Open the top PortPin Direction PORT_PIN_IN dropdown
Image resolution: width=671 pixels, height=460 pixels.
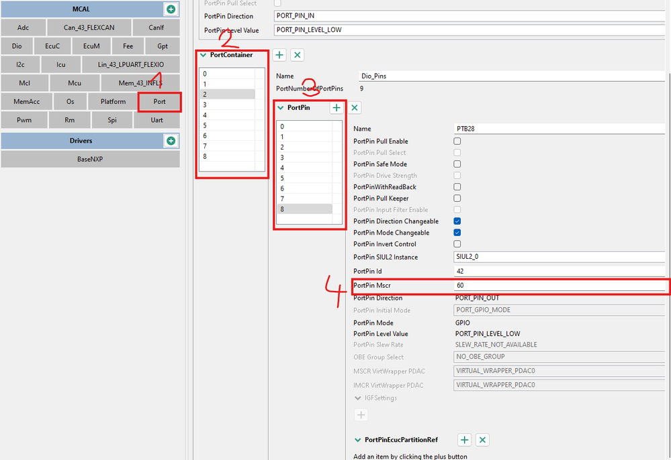[x=469, y=16]
